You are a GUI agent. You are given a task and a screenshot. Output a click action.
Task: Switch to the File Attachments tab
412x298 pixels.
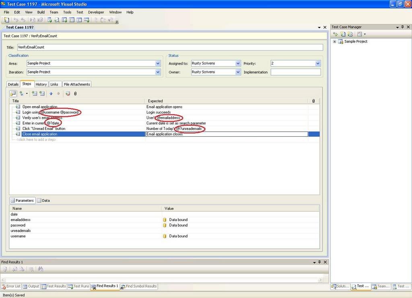coord(77,84)
